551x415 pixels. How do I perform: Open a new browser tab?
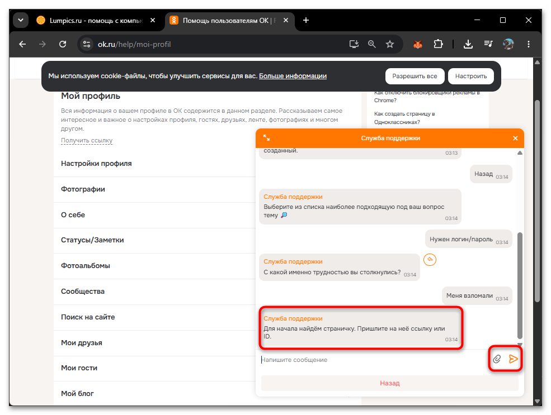pos(306,20)
